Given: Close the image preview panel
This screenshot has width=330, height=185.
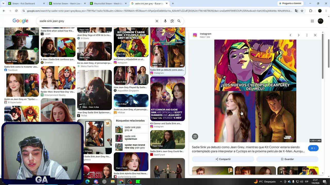Looking at the screenshot, I should 315,35.
